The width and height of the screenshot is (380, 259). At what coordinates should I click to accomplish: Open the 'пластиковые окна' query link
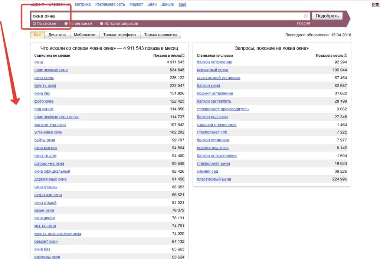pos(51,70)
